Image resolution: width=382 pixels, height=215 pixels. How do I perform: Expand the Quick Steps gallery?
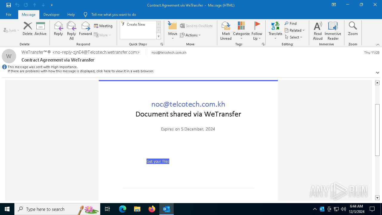coord(158,36)
